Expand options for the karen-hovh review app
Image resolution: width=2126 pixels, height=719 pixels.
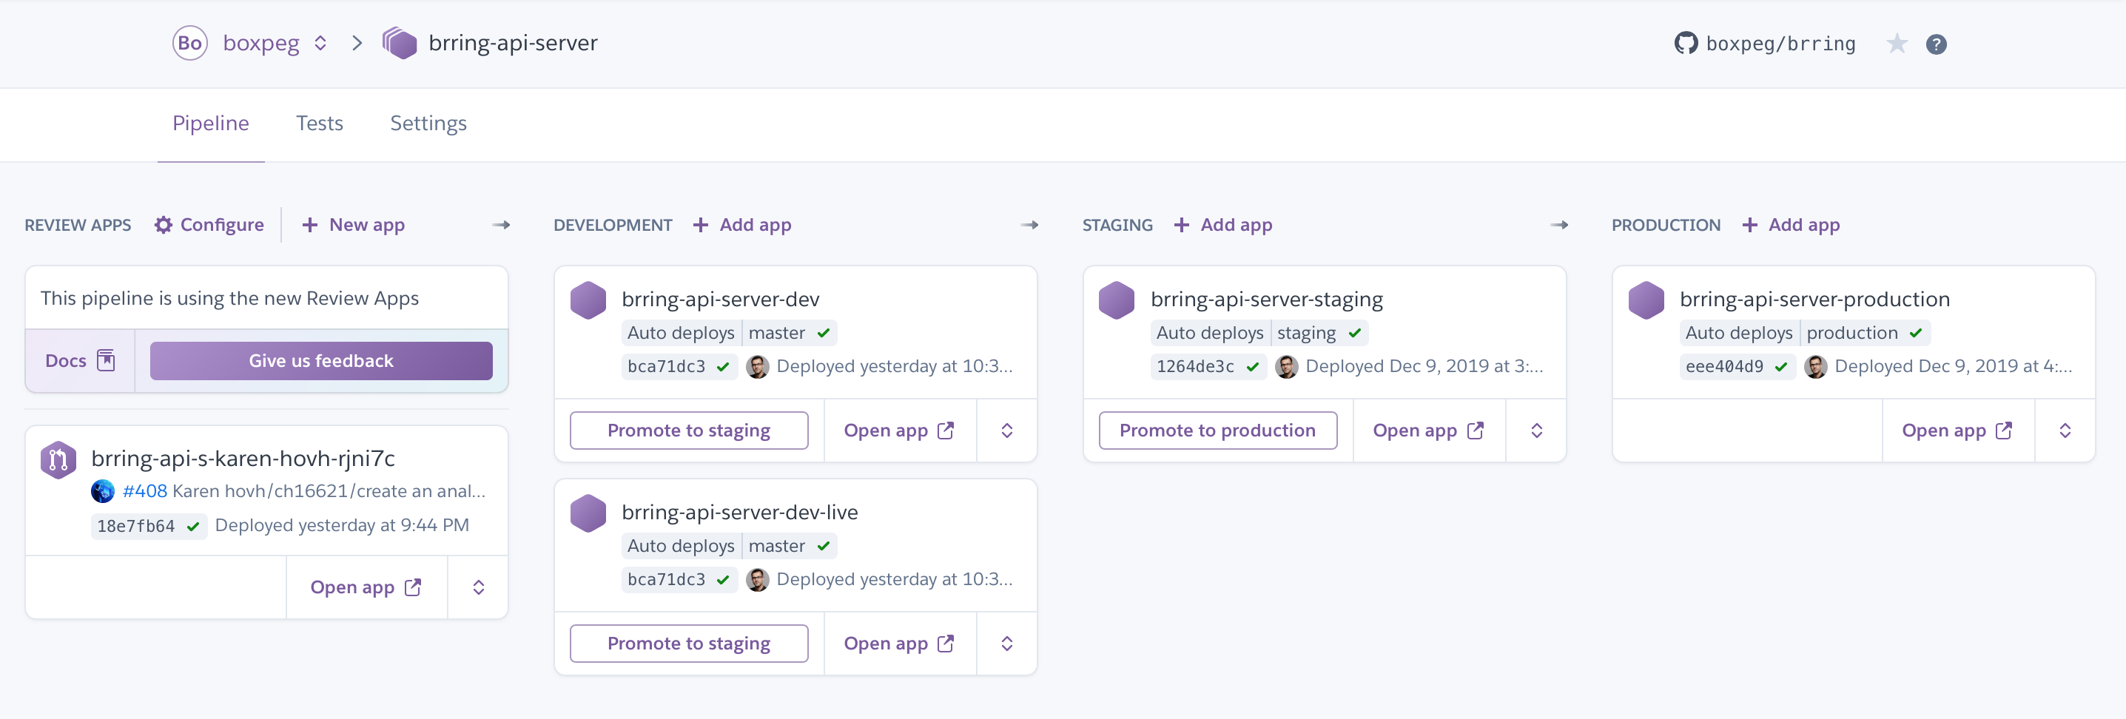point(478,587)
